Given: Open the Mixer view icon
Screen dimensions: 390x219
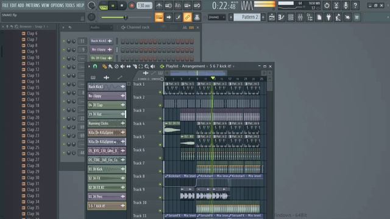Looking at the screenshot, I should [300, 18].
